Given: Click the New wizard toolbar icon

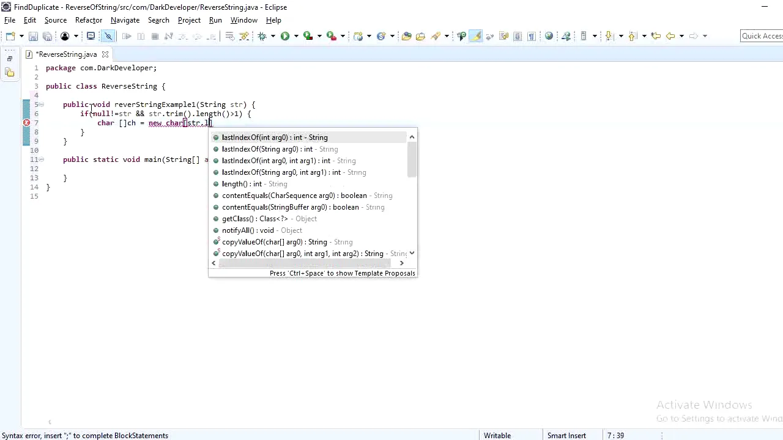Looking at the screenshot, I should click(x=10, y=36).
